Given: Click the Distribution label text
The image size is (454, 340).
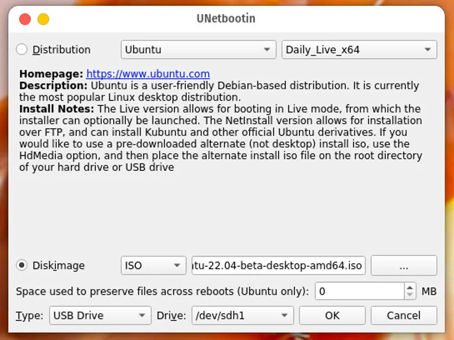Looking at the screenshot, I should tap(61, 50).
